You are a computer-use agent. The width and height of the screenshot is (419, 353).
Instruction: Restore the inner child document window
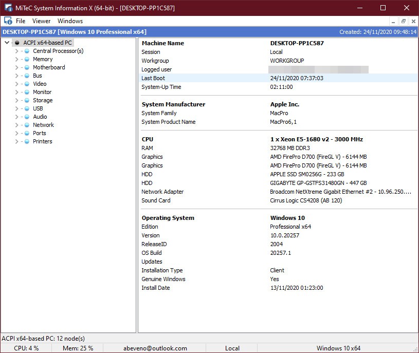pyautogui.click(x=403, y=21)
